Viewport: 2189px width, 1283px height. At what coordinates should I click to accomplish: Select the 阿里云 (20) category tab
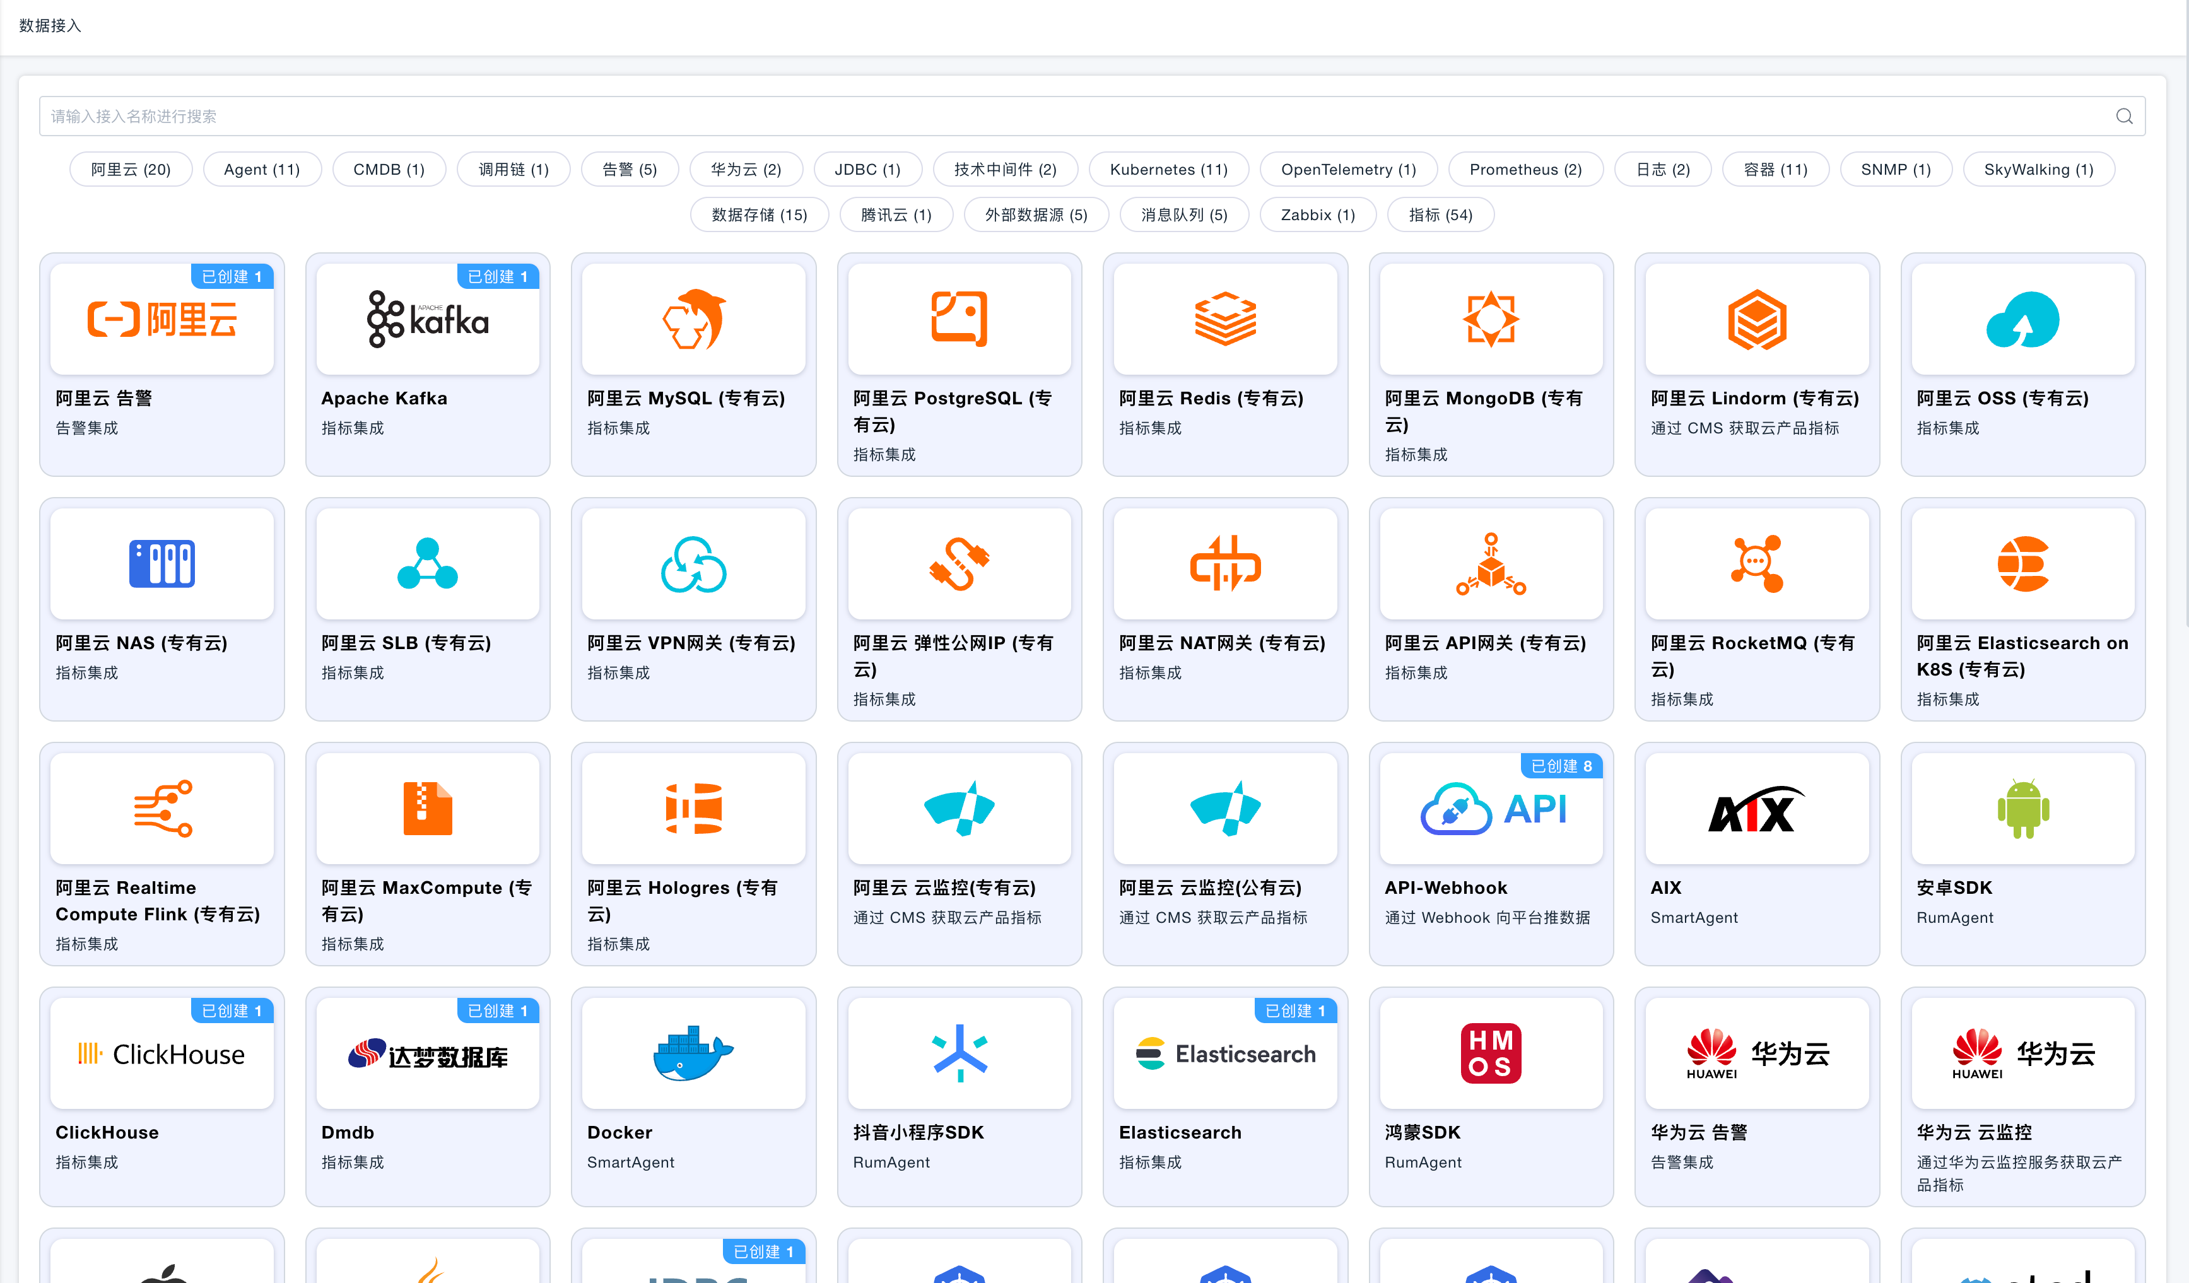[x=131, y=170]
